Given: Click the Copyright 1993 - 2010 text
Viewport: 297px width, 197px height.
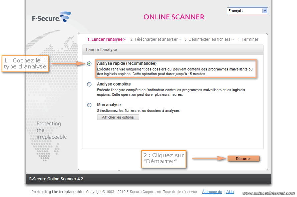Looking at the screenshot, I should [x=142, y=192].
